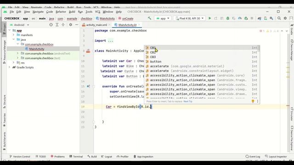Expand com.example.checkbox (androidTest) package
Viewport: 294px width, 165px height.
(x=18, y=53)
